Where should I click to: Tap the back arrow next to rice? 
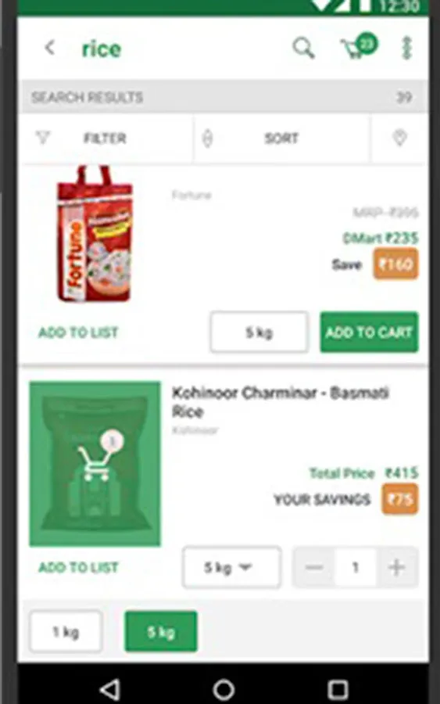point(50,48)
